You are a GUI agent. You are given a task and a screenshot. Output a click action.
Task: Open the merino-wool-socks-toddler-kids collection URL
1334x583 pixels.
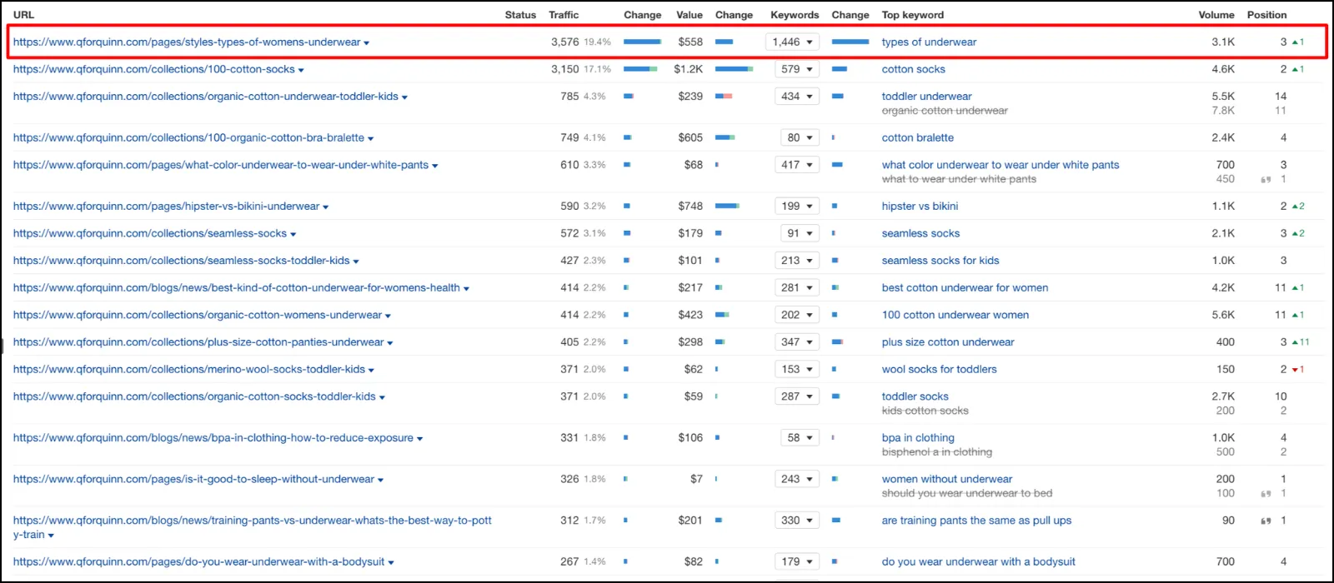point(189,369)
